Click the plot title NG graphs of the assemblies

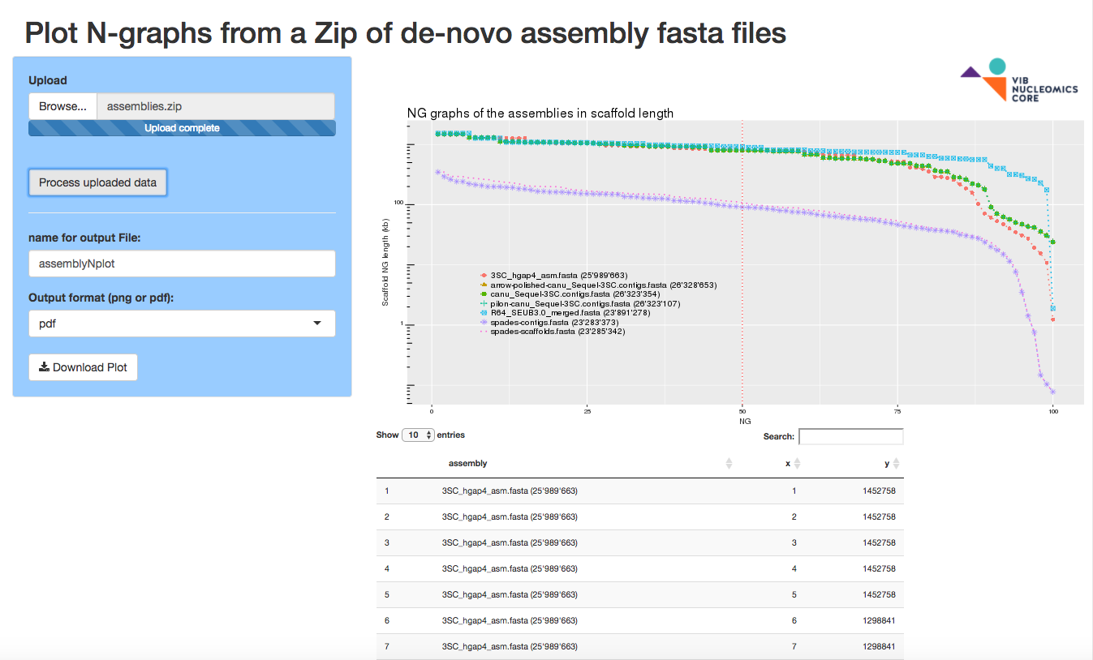540,113
